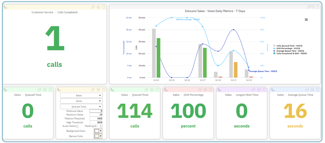
Task: Click the Medium Threshold input field
Action: tap(96, 118)
